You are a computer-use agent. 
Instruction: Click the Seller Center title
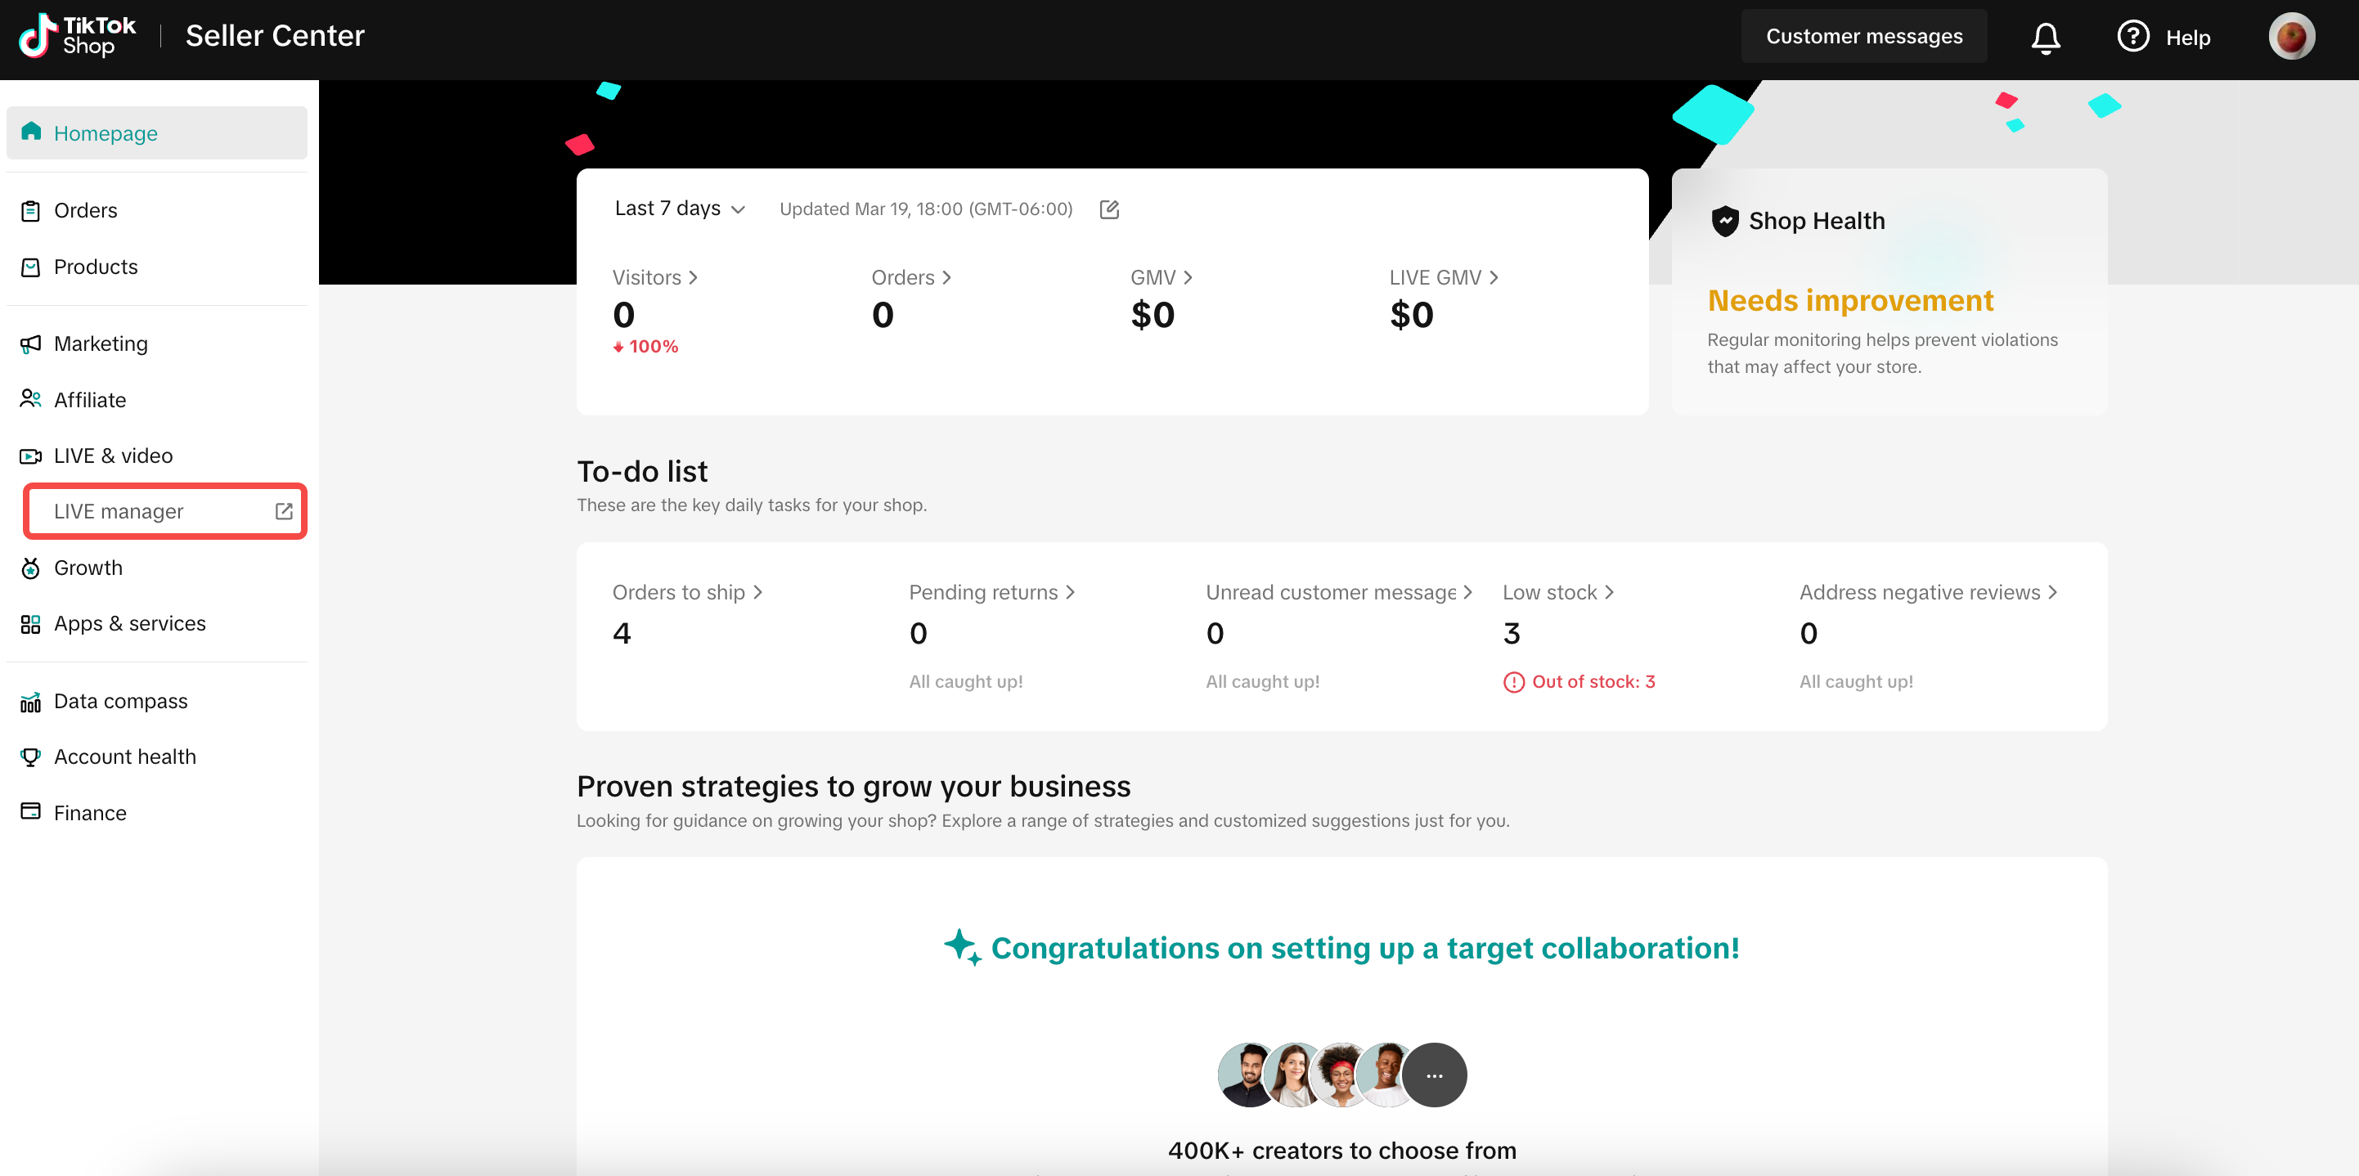tap(275, 36)
